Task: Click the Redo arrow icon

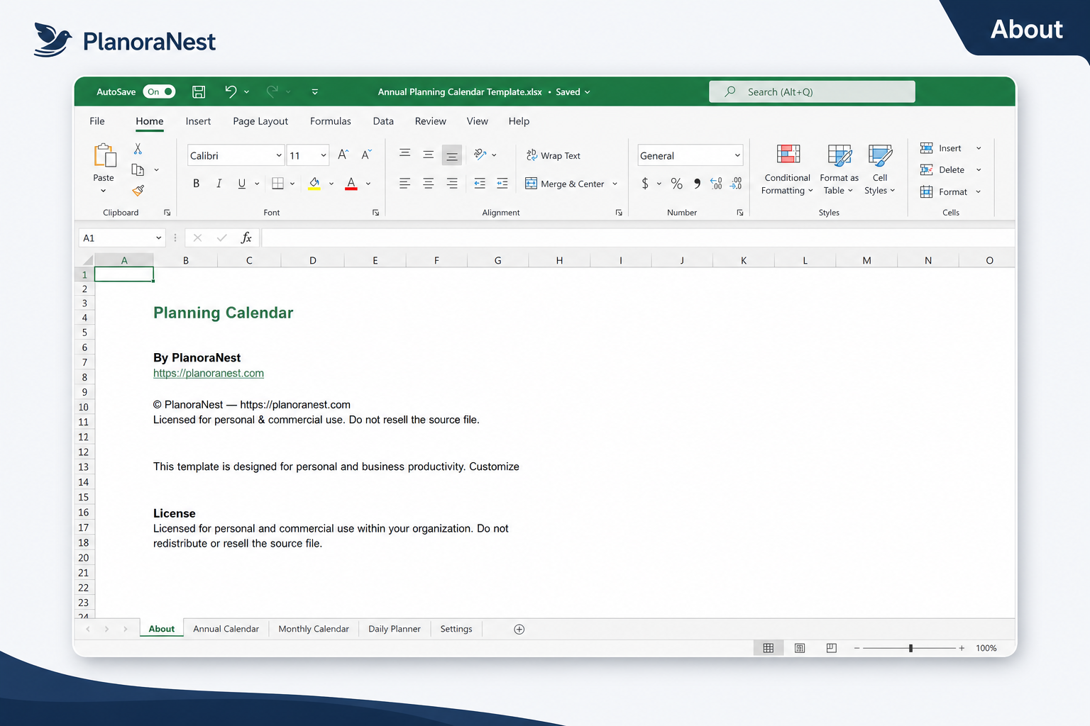Action: click(272, 91)
